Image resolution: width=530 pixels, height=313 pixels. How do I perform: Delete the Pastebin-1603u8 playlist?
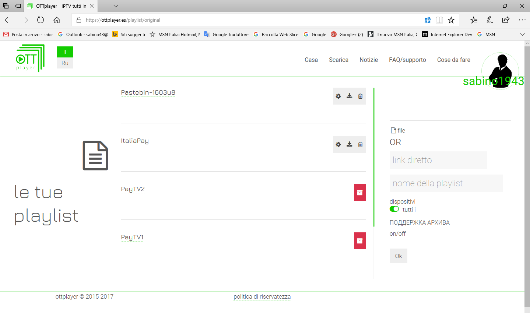(360, 96)
